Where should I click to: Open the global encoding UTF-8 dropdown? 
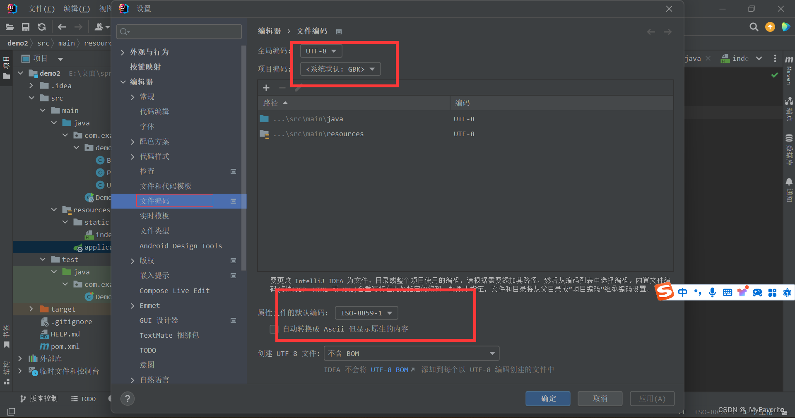pyautogui.click(x=321, y=51)
